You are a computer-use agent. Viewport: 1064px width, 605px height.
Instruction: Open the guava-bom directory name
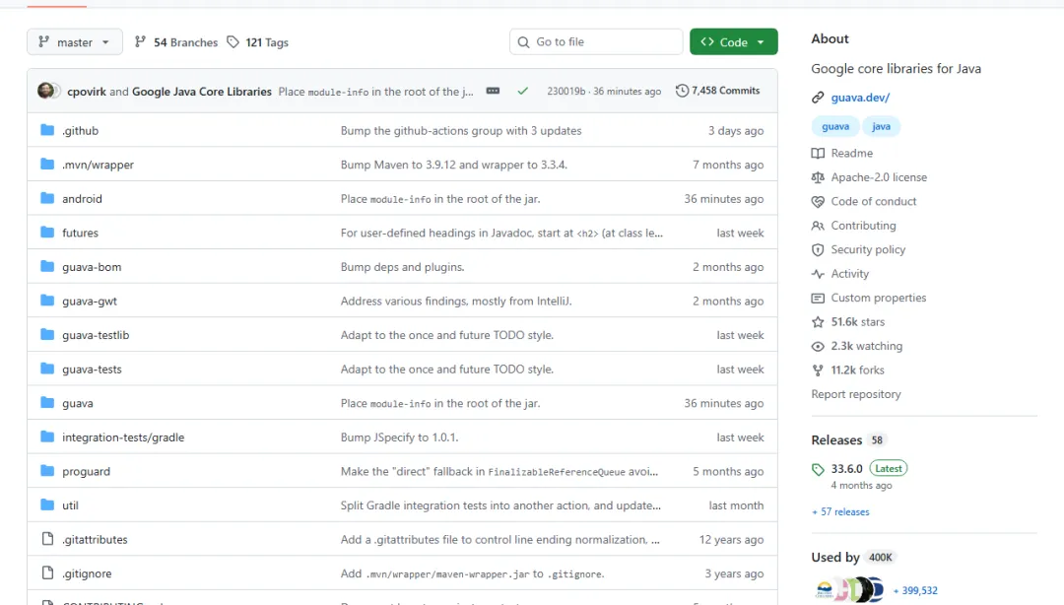click(92, 267)
